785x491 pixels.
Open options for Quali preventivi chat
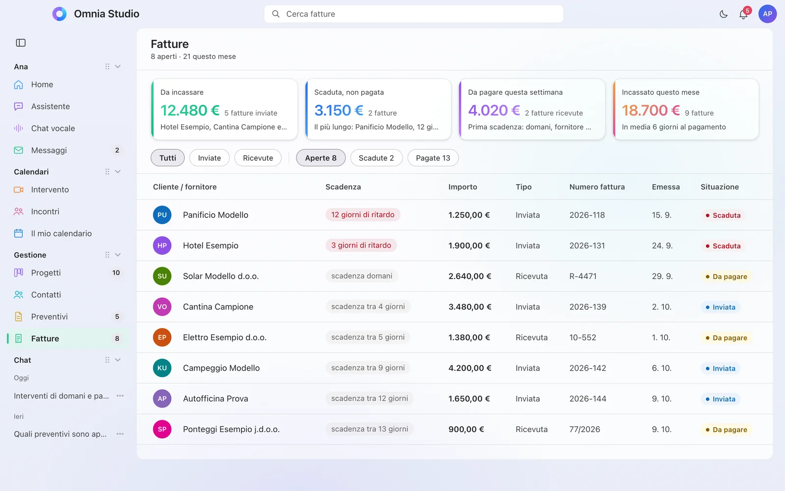click(x=120, y=434)
